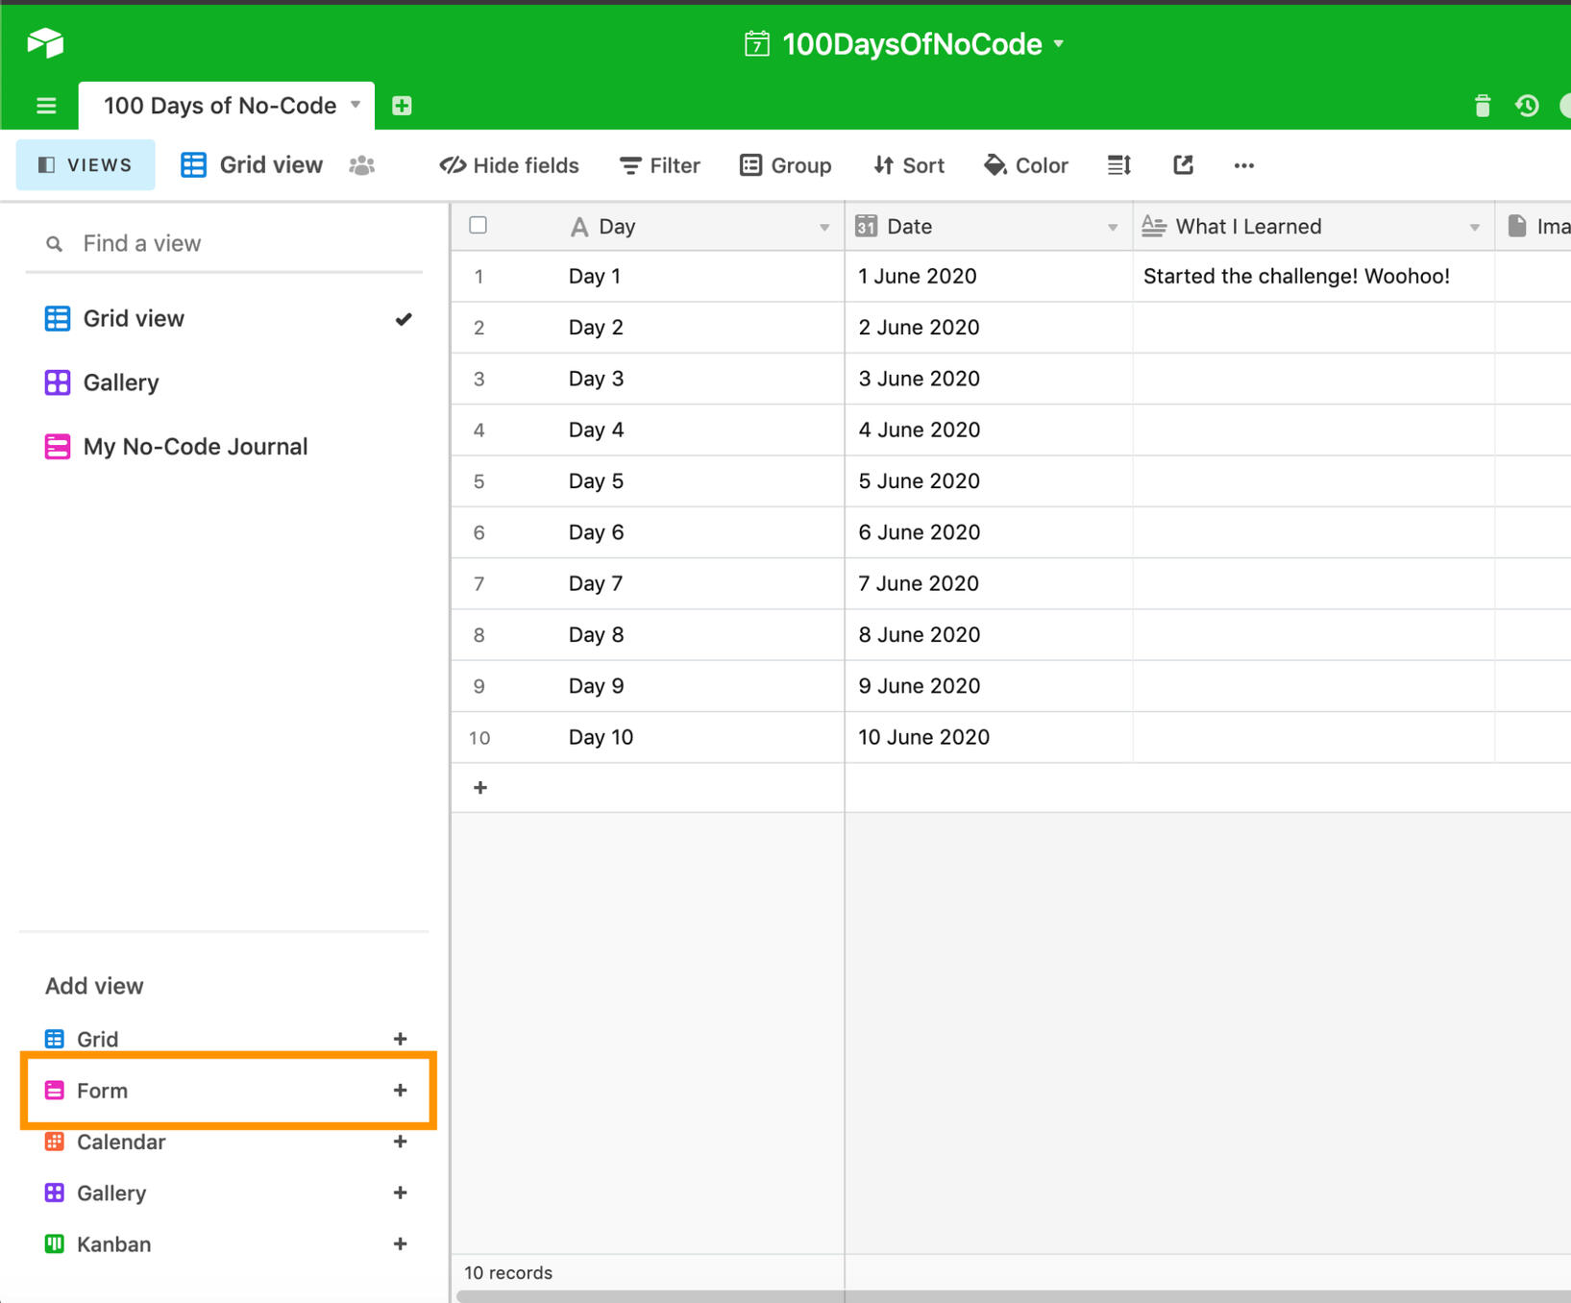
Task: Select the My No-Code Journal view
Action: (x=195, y=447)
